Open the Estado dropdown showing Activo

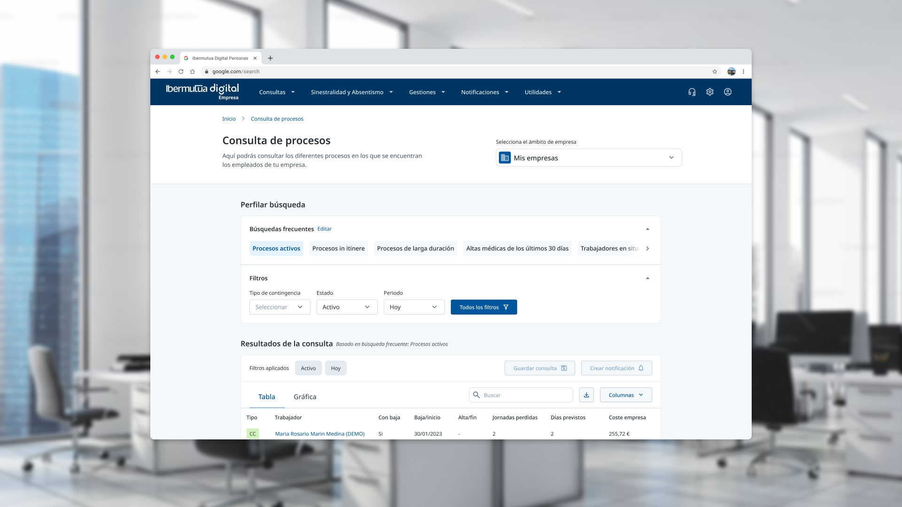(x=347, y=307)
